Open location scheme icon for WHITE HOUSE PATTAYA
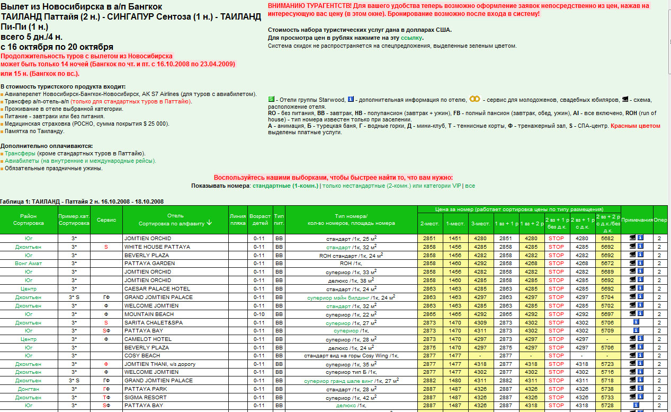This screenshot has height=412, width=671. 632,247
